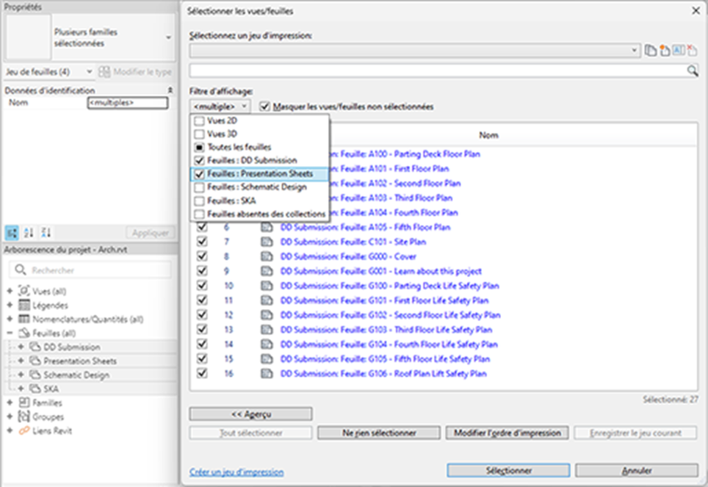Click the magnifier icon in the dialog search field
The image size is (708, 487).
(x=691, y=70)
